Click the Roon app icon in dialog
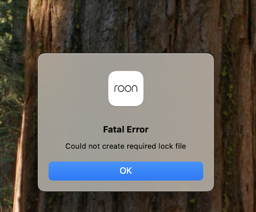This screenshot has width=256, height=212. point(126,89)
